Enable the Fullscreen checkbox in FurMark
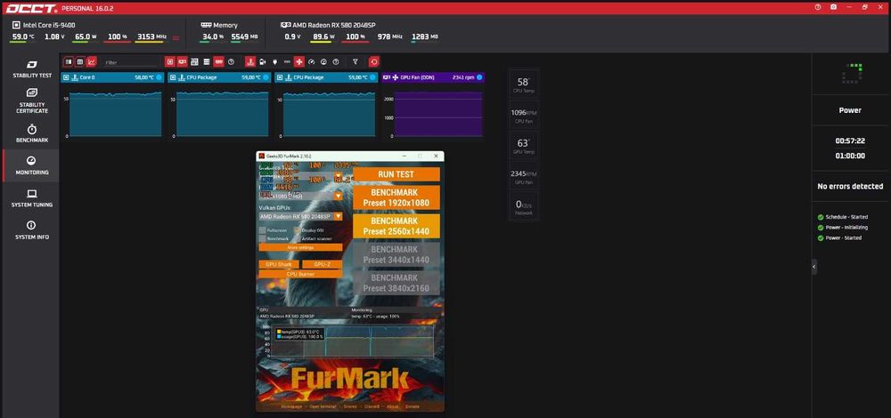This screenshot has width=891, height=418. [x=262, y=230]
